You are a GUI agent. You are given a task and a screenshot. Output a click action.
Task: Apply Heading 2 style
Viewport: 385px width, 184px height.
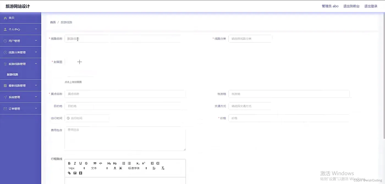[x=115, y=163]
